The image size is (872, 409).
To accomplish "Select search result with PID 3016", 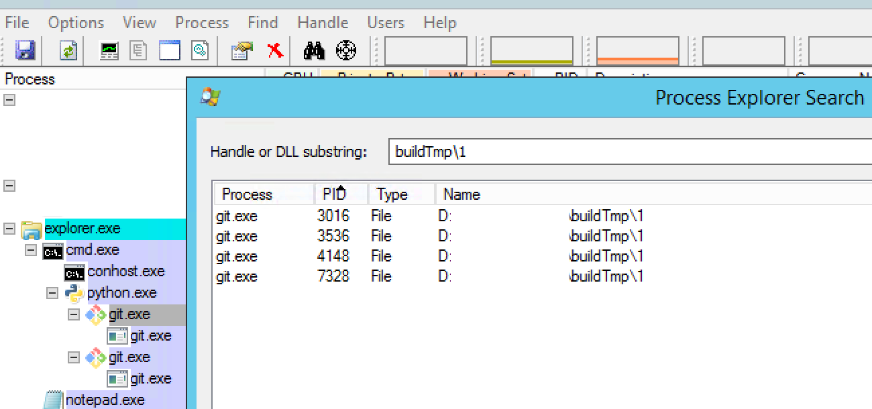I will click(543, 217).
